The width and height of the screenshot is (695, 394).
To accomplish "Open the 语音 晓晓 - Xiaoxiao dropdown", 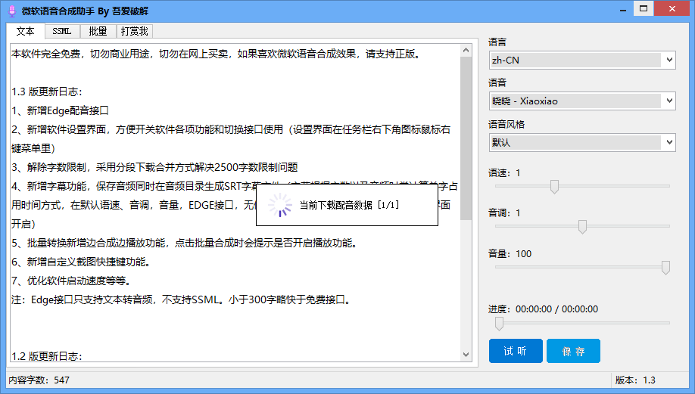I will point(582,101).
